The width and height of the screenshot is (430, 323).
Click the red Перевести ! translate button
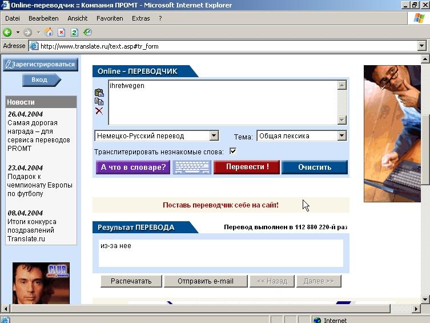click(247, 167)
